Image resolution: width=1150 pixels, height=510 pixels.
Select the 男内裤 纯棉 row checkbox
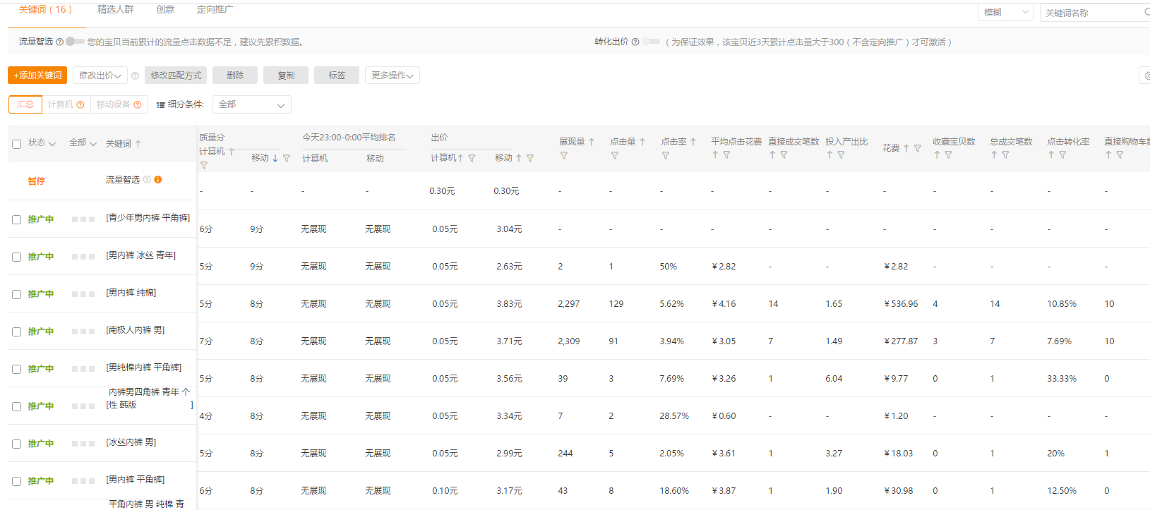[16, 294]
